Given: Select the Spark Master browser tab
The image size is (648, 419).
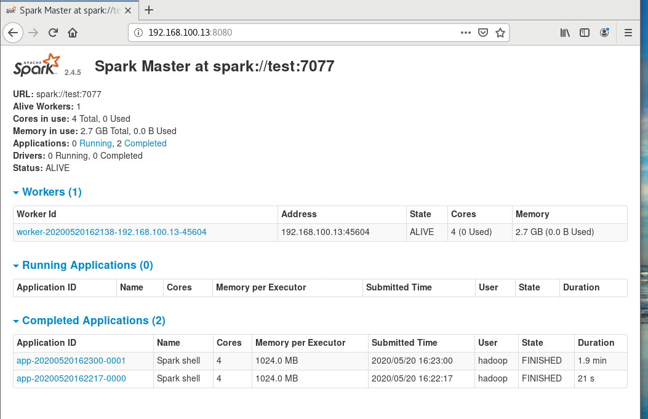Looking at the screenshot, I should (70, 10).
